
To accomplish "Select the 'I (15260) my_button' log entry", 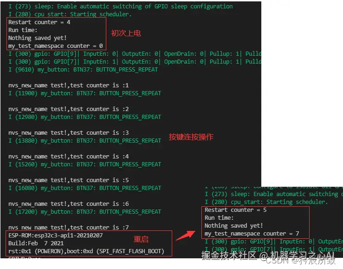I will [x=84, y=164].
